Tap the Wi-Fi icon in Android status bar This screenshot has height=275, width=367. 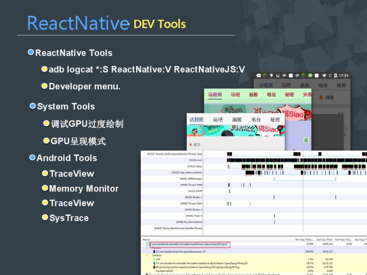325,76
